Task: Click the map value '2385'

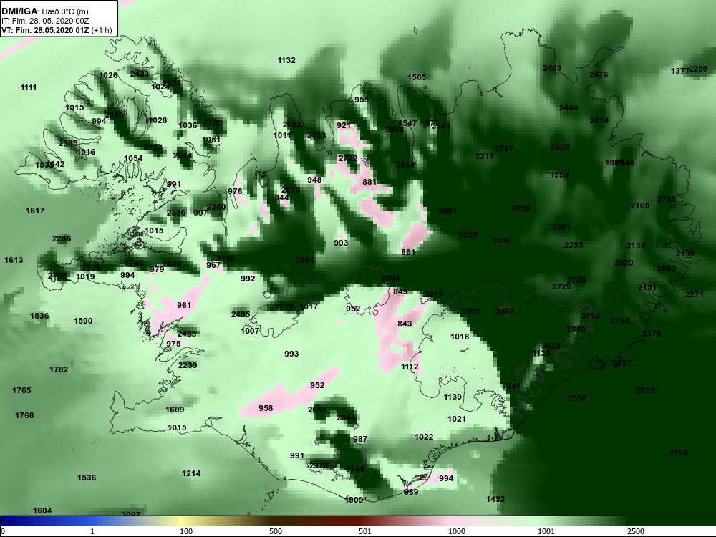Action: [x=68, y=143]
